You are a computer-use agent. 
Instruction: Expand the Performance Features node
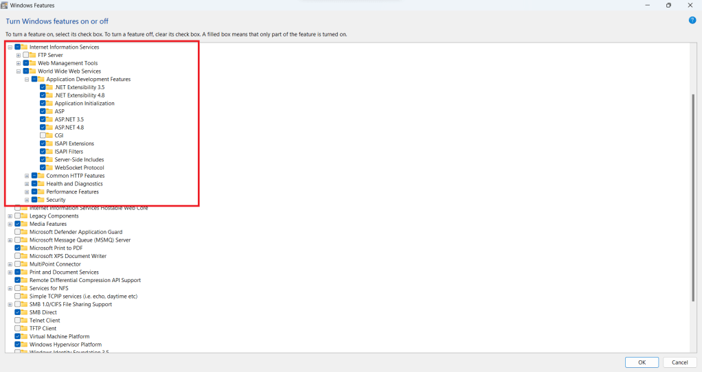click(27, 191)
